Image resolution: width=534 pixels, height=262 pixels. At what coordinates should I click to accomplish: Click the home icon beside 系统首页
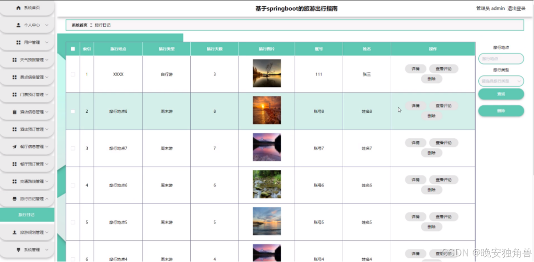[x=18, y=8]
